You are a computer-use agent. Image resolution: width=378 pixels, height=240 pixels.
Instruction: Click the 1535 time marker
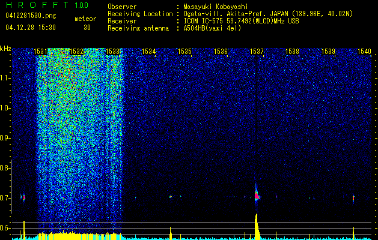tap(184, 52)
